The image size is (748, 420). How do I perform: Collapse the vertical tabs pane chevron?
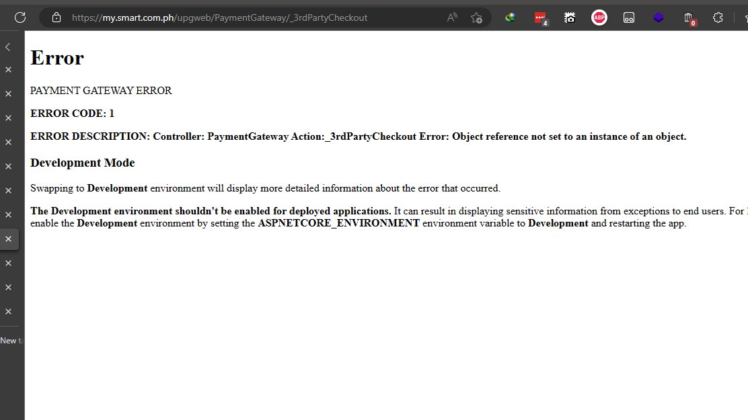point(8,47)
